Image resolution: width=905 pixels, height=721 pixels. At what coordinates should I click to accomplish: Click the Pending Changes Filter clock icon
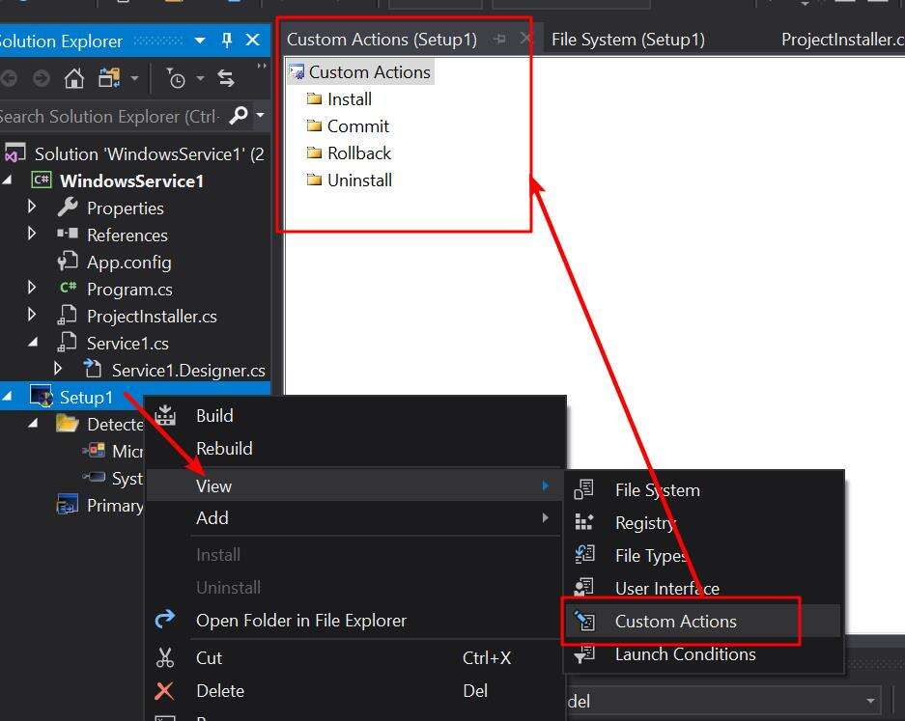(x=176, y=78)
